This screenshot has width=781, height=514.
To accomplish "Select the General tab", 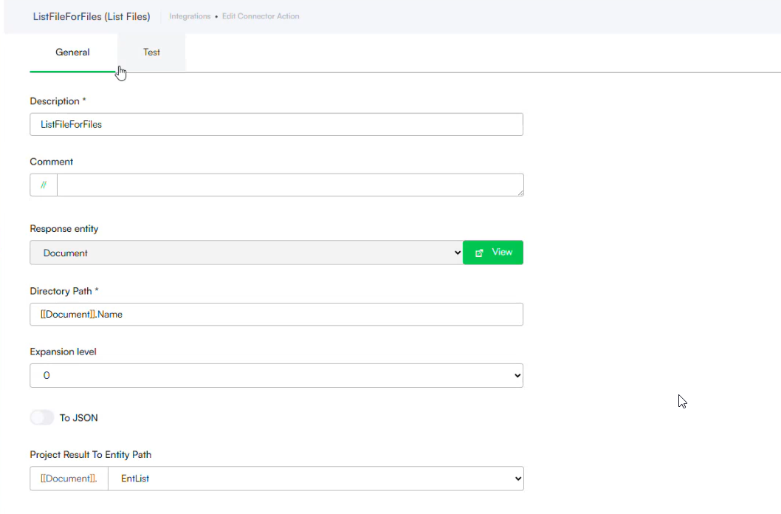I will click(72, 52).
